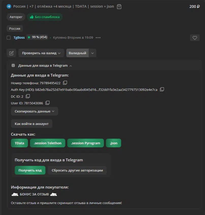Click the 200 ₽ price
Image resolution: width=205 pixels, height=215 pixels.
click(x=194, y=6)
